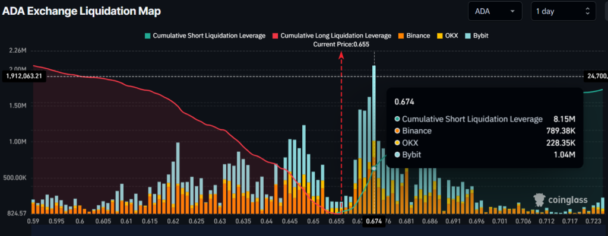The height and width of the screenshot is (236, 608).
Task: Toggle Binance series in legend
Action: [x=414, y=36]
